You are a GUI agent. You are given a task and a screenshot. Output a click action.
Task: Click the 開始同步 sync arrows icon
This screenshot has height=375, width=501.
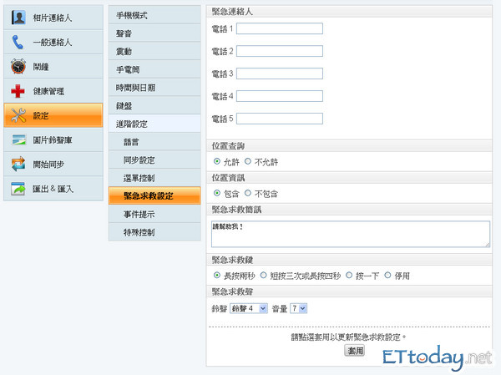click(18, 165)
